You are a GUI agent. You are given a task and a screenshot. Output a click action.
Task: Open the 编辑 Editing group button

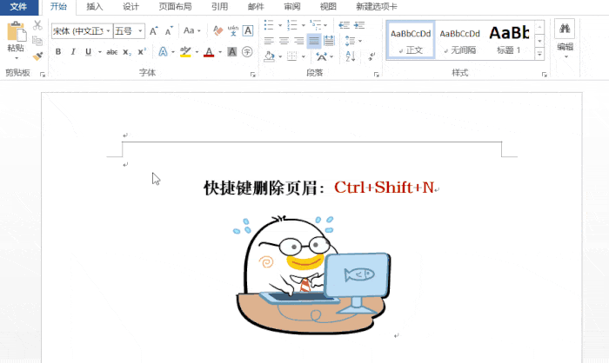tap(565, 39)
